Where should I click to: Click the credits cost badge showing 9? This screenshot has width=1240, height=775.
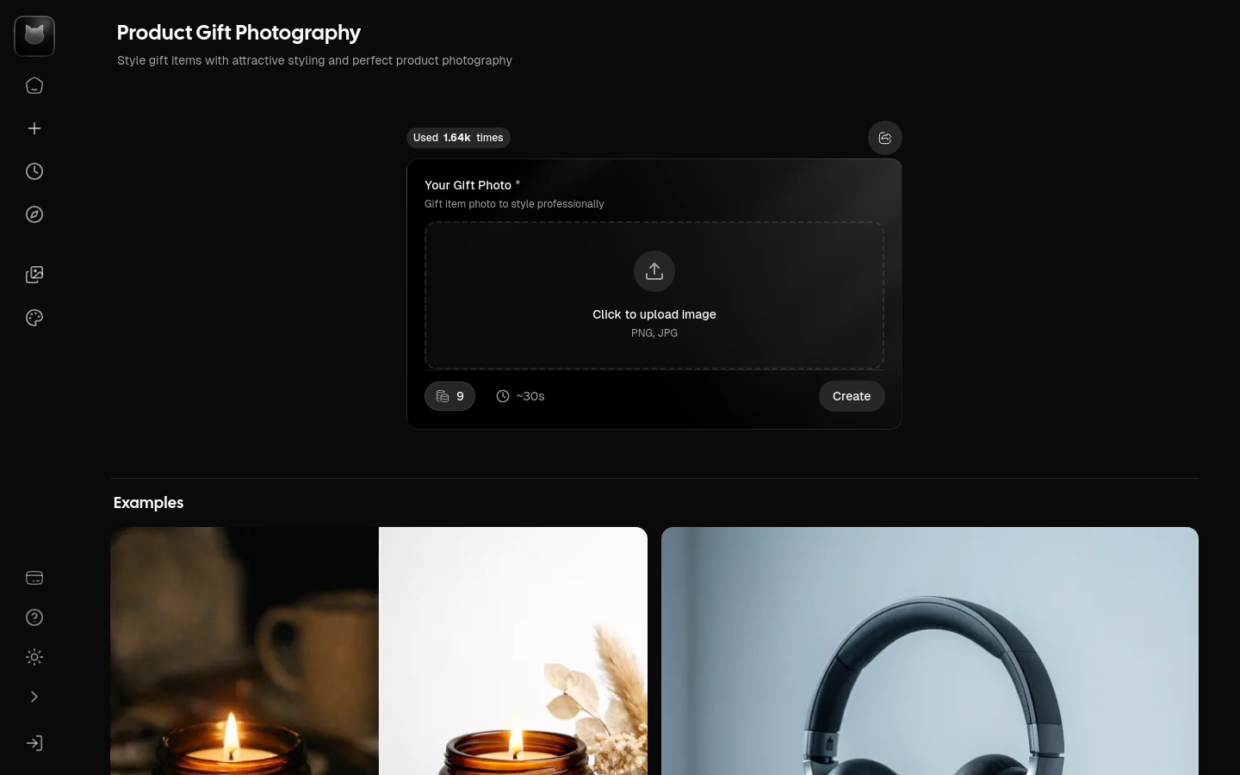pyautogui.click(x=449, y=396)
